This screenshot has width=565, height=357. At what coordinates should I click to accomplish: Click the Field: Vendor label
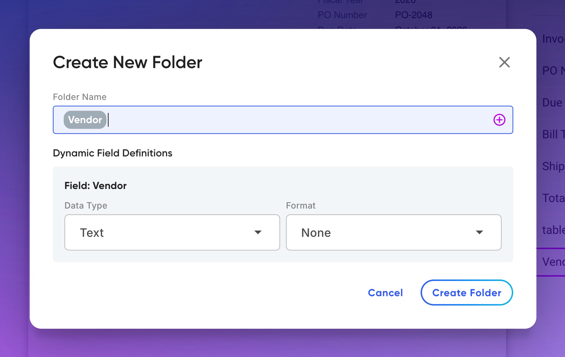coord(96,186)
